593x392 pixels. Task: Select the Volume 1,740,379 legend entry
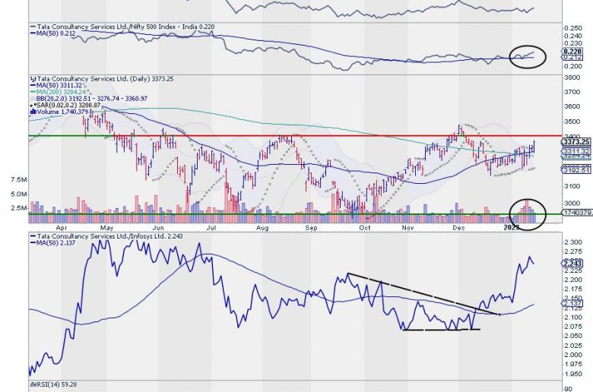(59, 112)
